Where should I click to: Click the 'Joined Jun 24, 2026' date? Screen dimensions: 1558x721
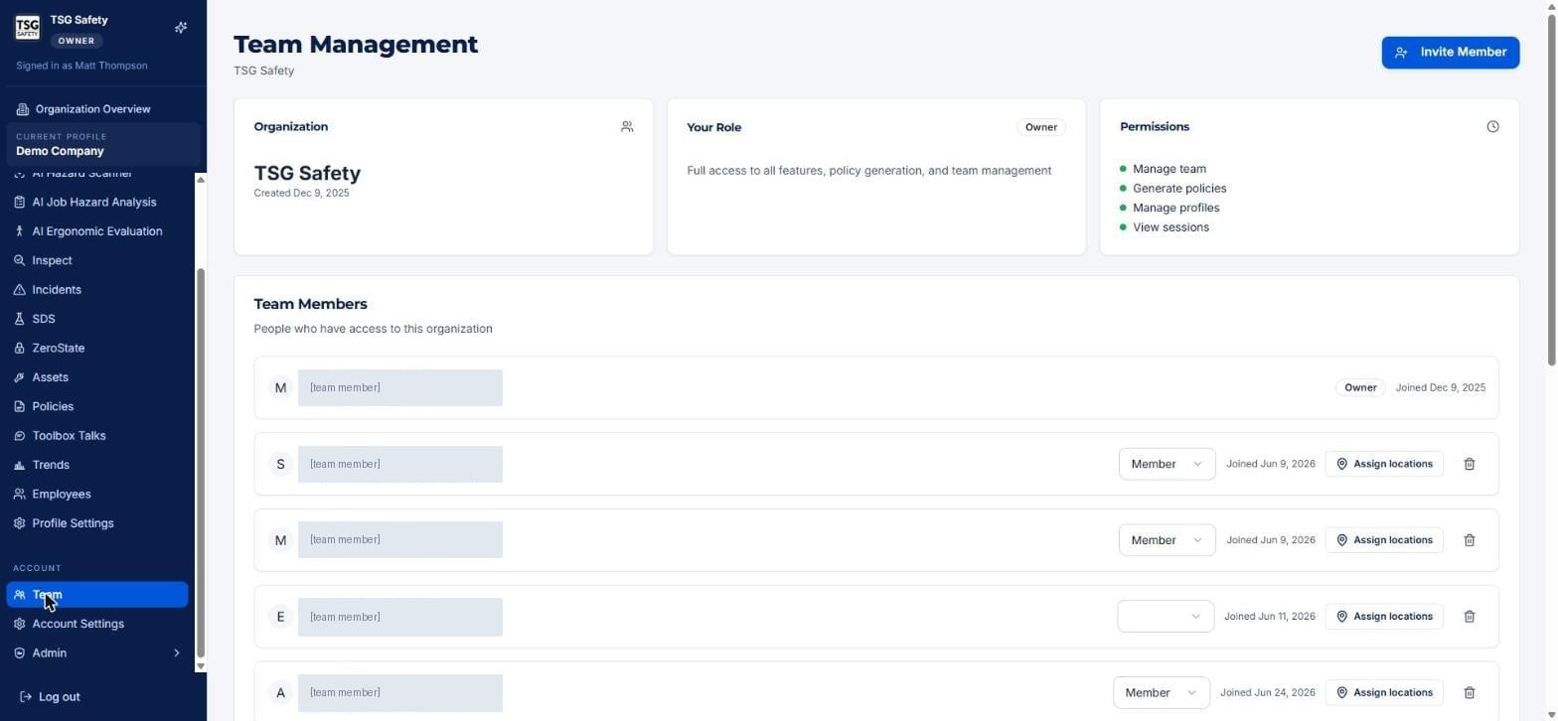click(x=1267, y=693)
